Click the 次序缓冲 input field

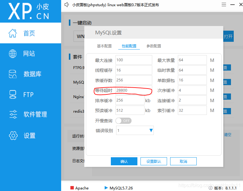click(192, 90)
